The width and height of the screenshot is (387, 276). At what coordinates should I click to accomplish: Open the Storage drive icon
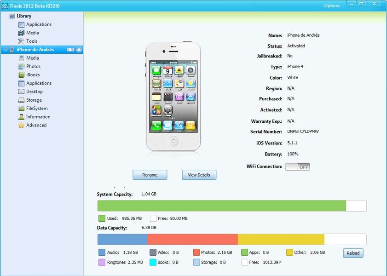tap(21, 100)
